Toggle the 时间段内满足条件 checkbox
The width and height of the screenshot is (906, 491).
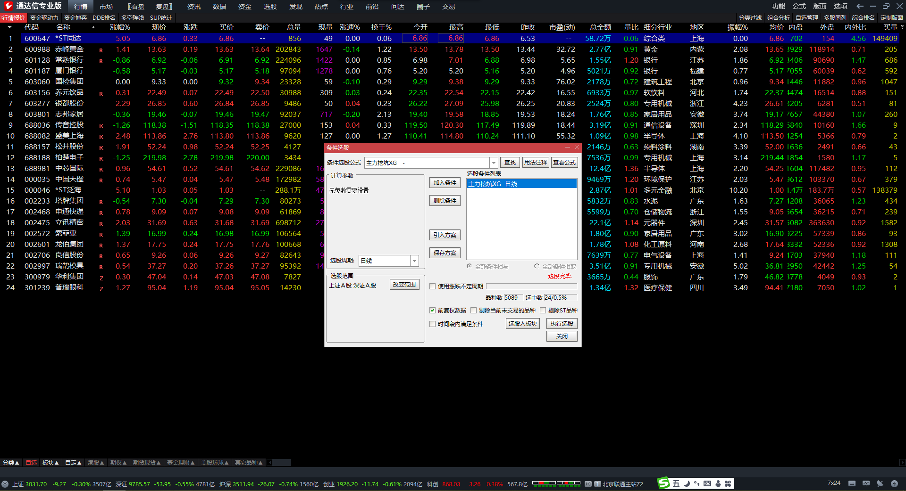coord(432,324)
